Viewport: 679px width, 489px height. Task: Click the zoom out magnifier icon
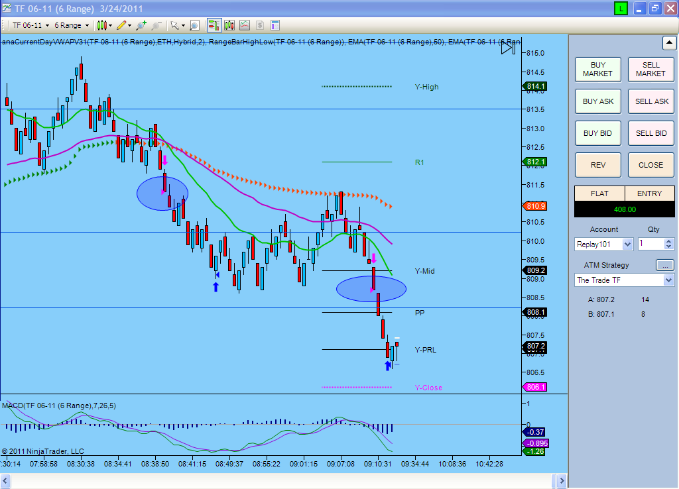pos(156,26)
